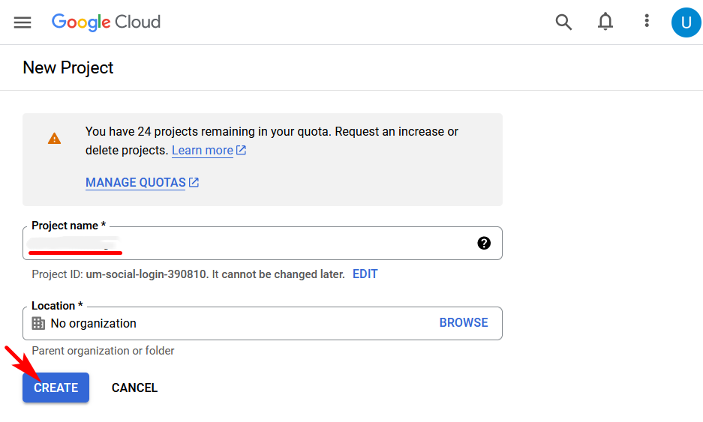Open the MANAGE QUOTAS link
Viewport: 703px width, 422px height.
coord(135,182)
